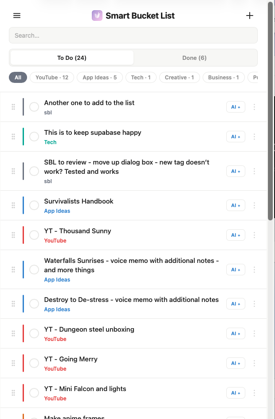The height and width of the screenshot is (419, 275).
Task: Open more options for Survivalists Handbook
Action: (254, 205)
